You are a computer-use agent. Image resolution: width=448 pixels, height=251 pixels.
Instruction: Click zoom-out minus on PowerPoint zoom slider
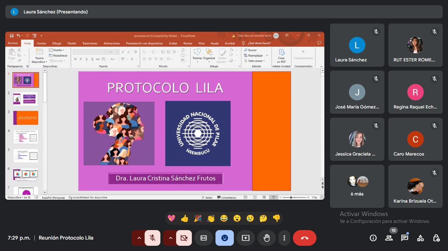pos(280,197)
